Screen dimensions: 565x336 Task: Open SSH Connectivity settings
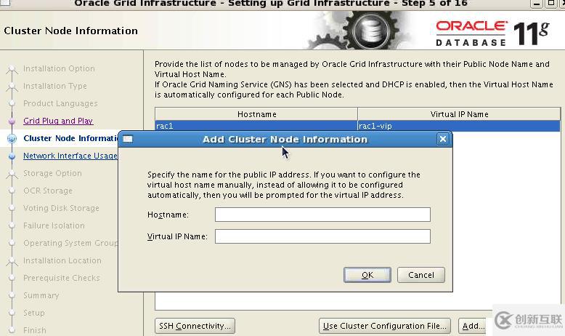click(x=195, y=326)
